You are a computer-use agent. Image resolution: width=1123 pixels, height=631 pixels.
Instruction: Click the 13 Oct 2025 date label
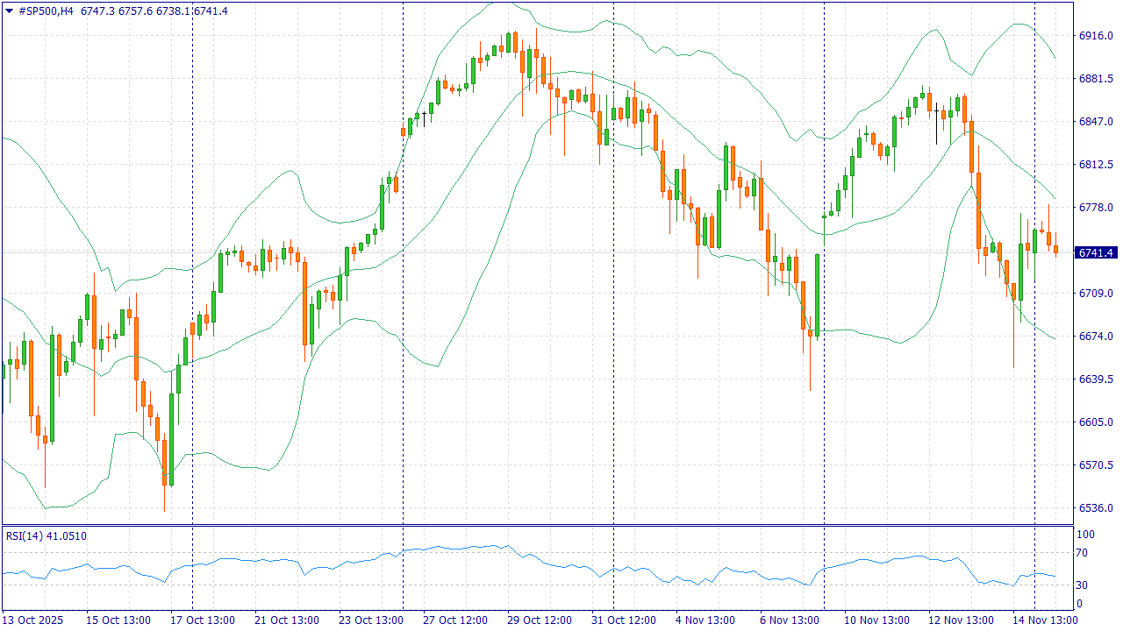click(34, 620)
